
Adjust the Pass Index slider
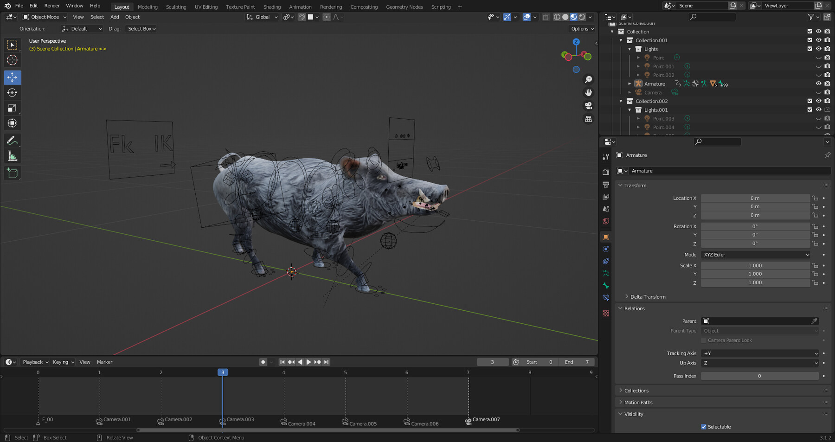[x=759, y=376]
